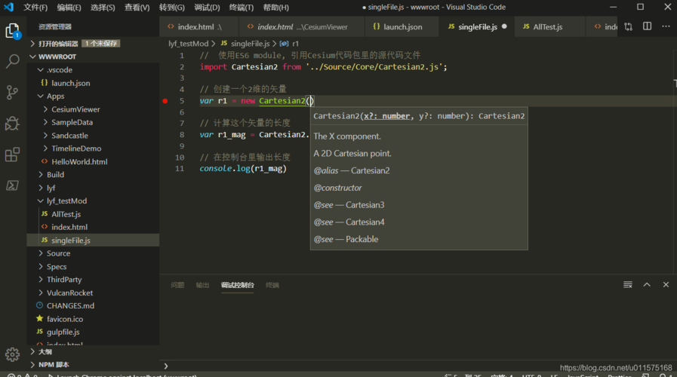Open the Source Control view
The image size is (677, 377).
(x=13, y=92)
